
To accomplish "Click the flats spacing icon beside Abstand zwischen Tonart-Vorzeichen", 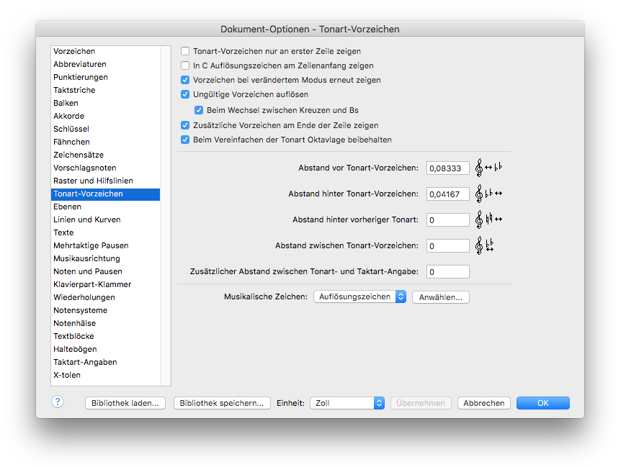I will click(484, 245).
